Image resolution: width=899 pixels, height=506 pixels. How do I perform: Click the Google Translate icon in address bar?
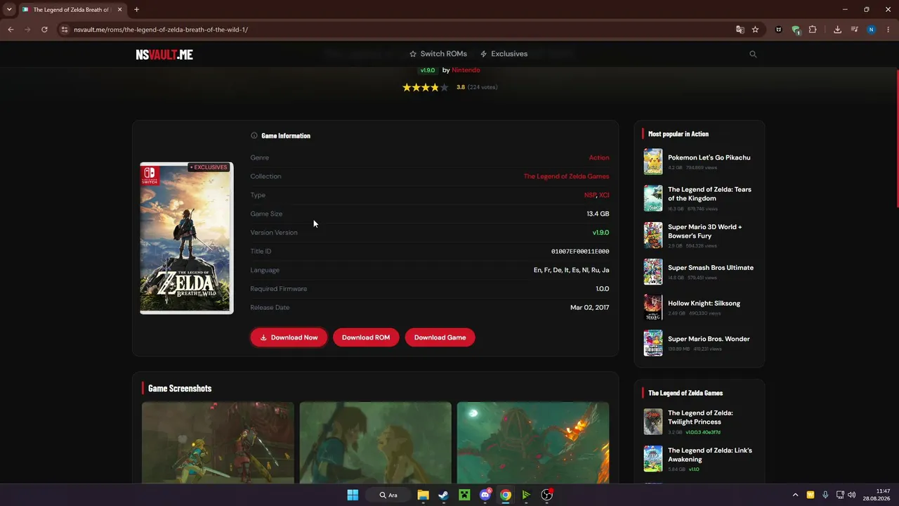pyautogui.click(x=740, y=30)
